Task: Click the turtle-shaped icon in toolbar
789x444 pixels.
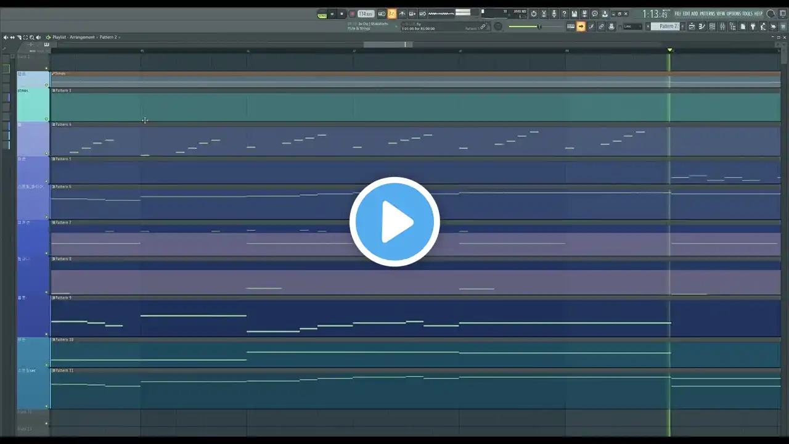Action: pos(773,26)
